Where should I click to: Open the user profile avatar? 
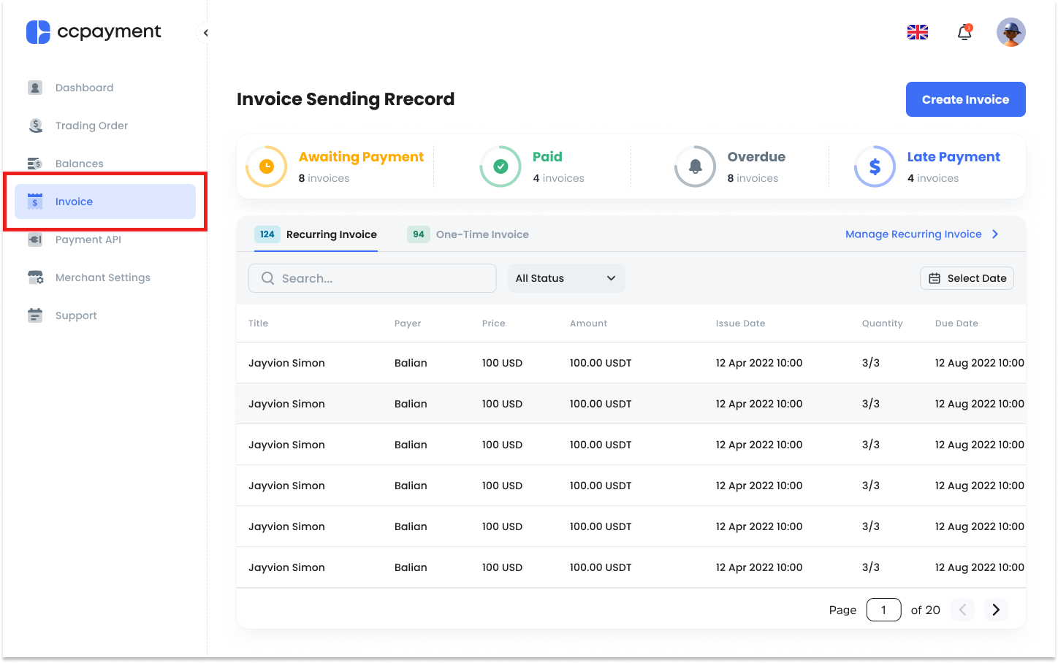[1011, 32]
